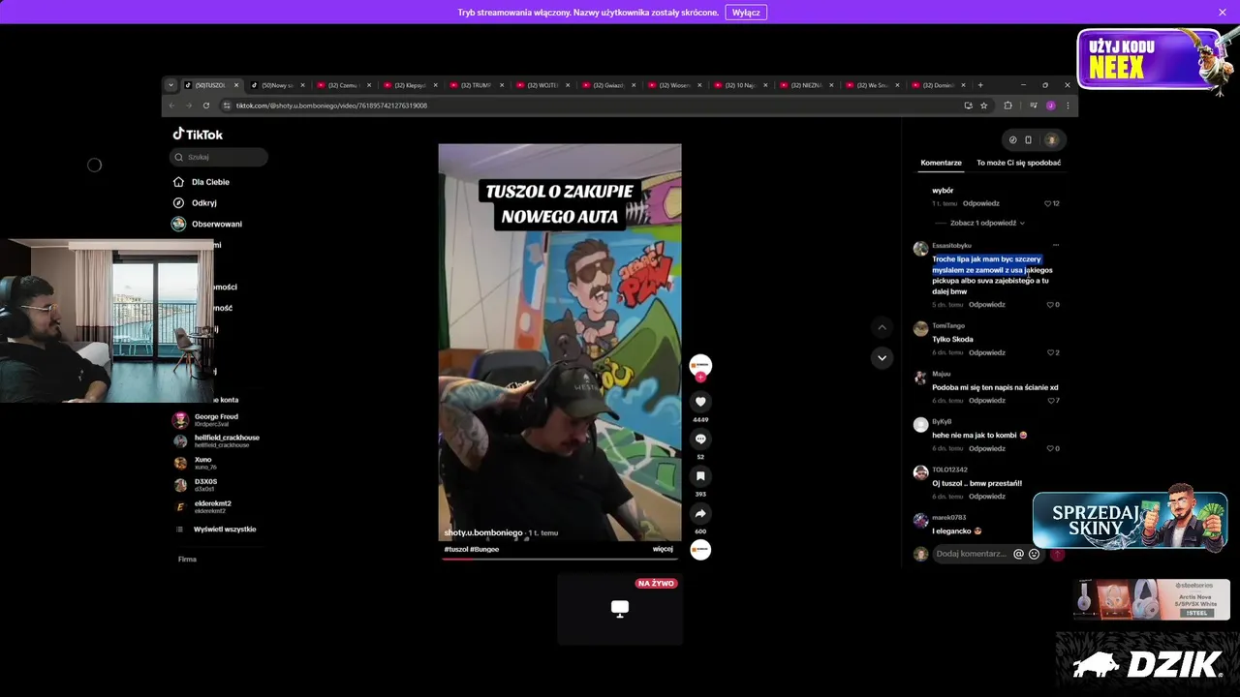The height and width of the screenshot is (697, 1240).
Task: Click the Wyłącz button in streamer mode banner
Action: coord(746,13)
